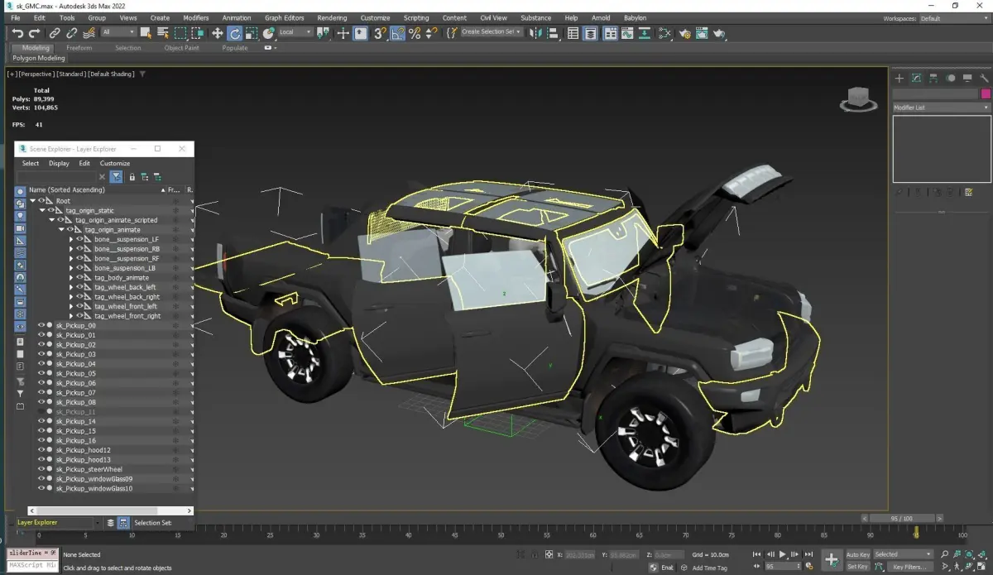Open Display menu in Scene Explorer
993x575 pixels.
59,163
